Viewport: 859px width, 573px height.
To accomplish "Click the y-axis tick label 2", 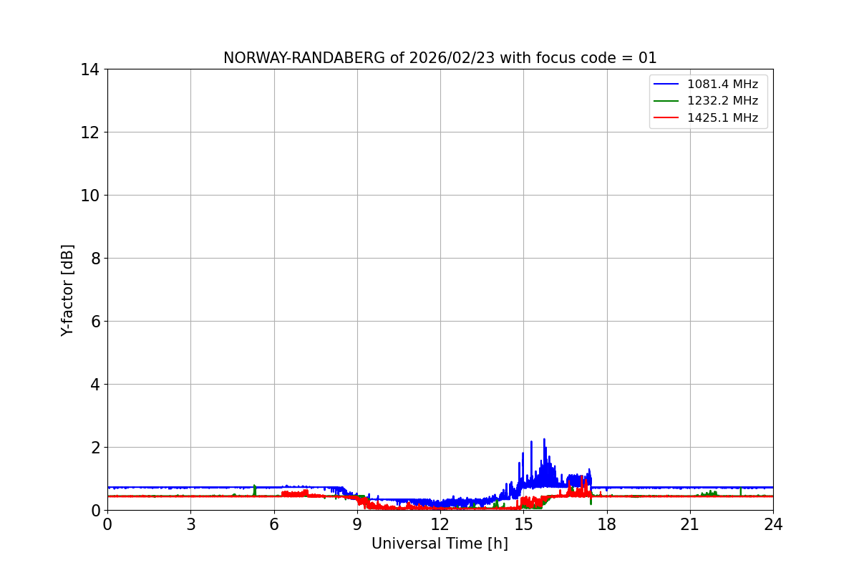I will [x=94, y=448].
